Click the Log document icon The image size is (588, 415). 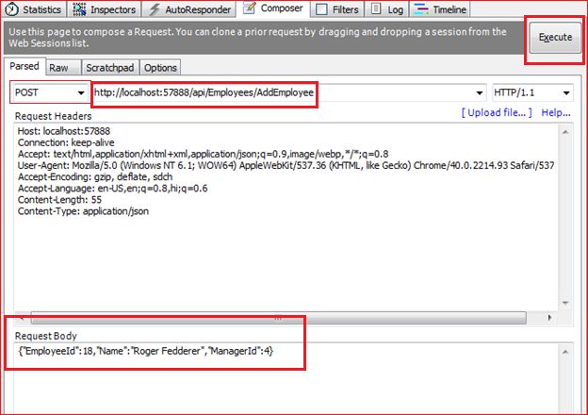tap(376, 8)
